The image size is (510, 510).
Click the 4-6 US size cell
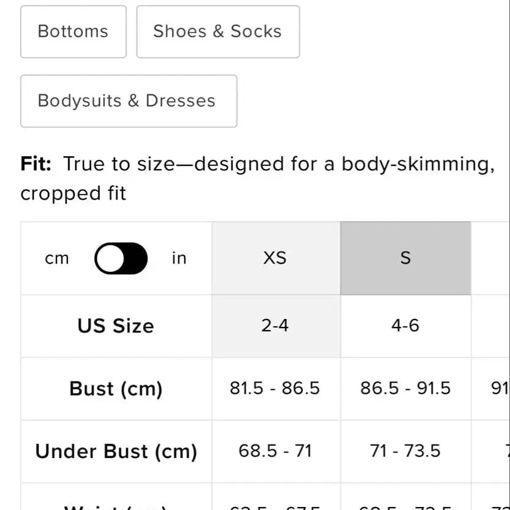pos(405,326)
